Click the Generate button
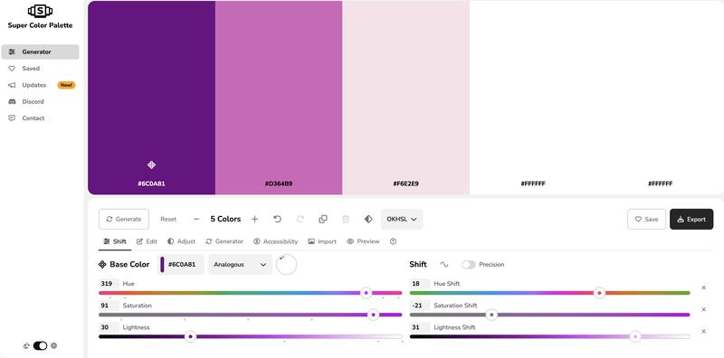The image size is (724, 358). pyautogui.click(x=124, y=219)
